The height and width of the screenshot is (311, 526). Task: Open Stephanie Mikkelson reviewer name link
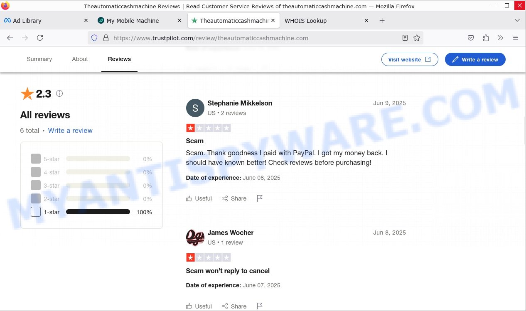pos(240,103)
